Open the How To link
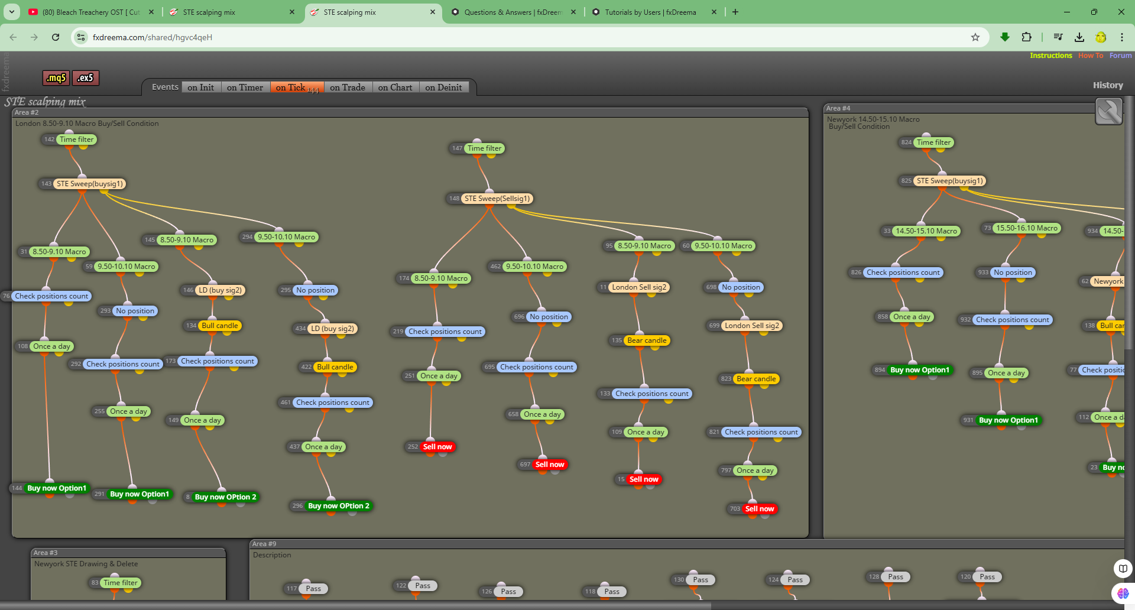Viewport: 1135px width, 610px height. 1091,56
